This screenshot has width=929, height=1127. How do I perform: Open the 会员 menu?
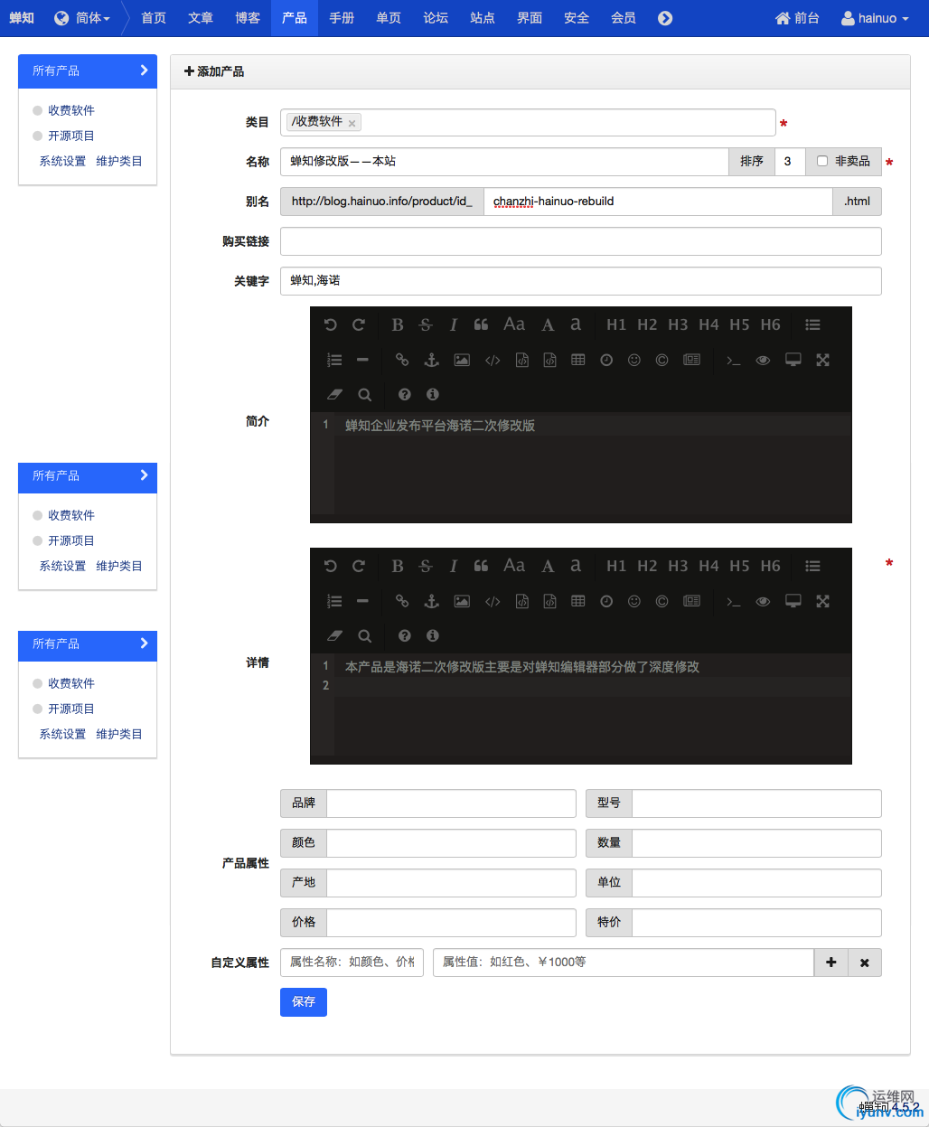pyautogui.click(x=624, y=18)
